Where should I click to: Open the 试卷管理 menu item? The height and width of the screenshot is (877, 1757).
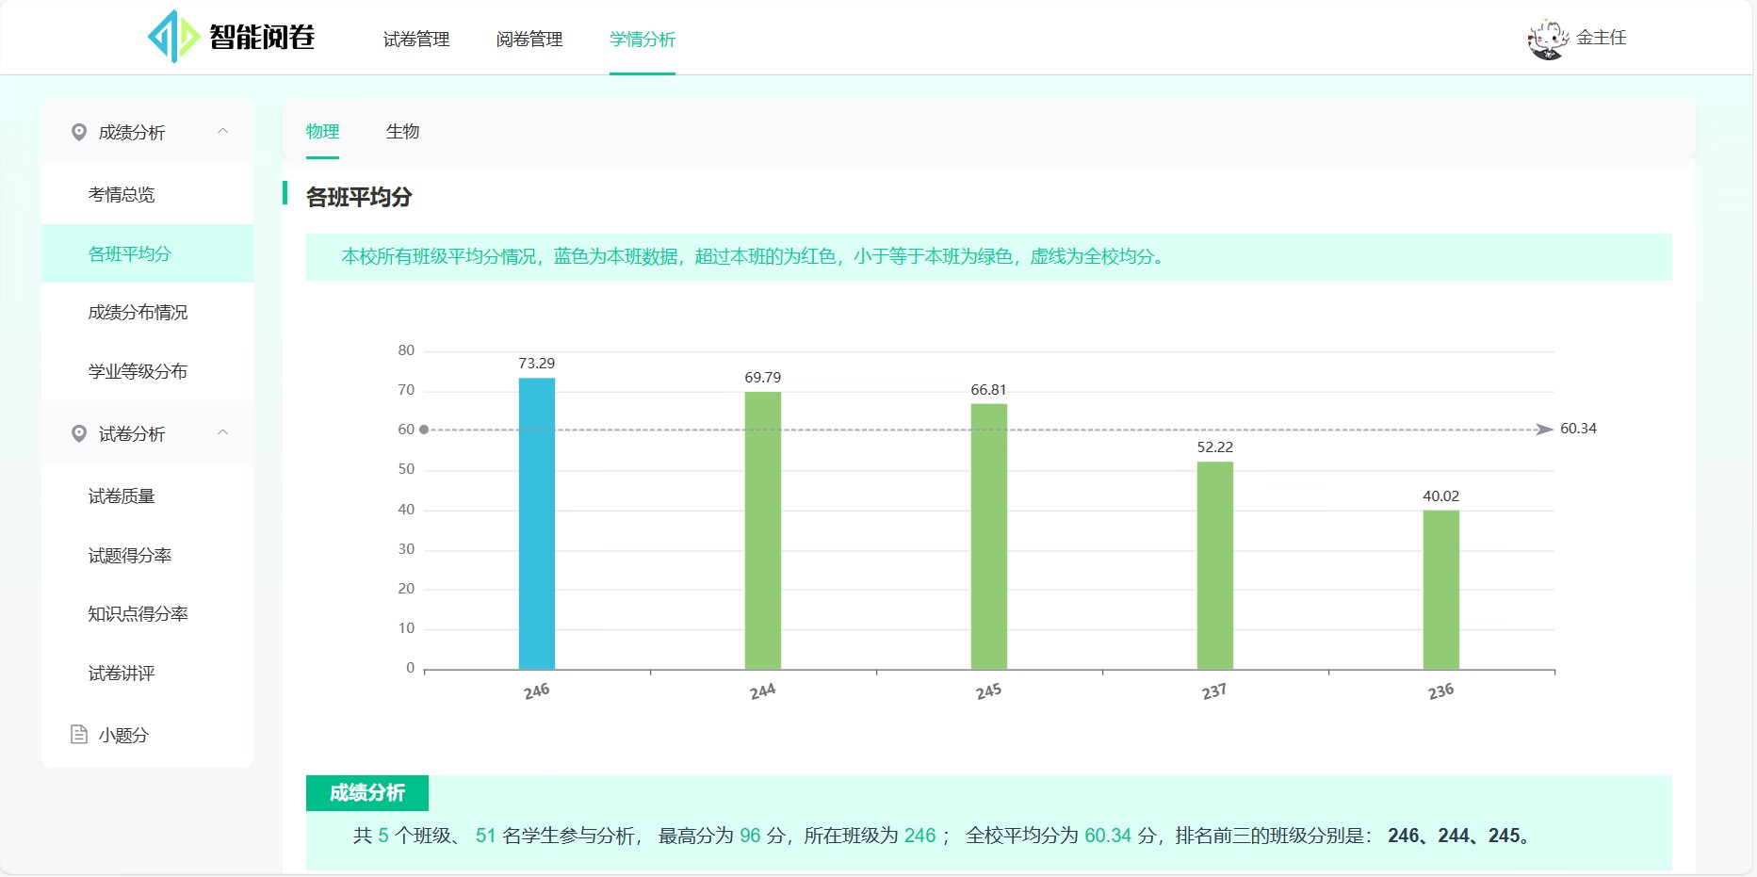[x=415, y=40]
